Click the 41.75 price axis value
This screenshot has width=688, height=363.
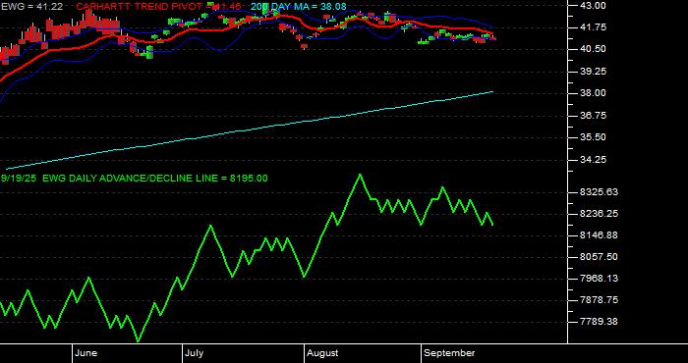(593, 27)
